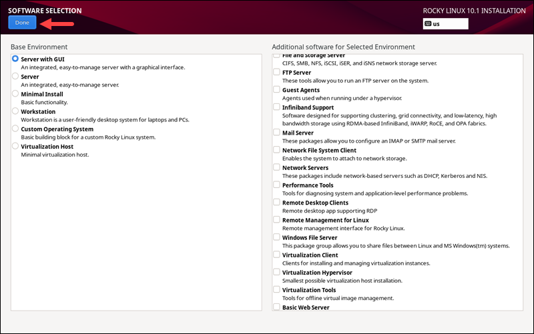This screenshot has width=534, height=334.
Task: Click 'ROCKY LINUX 10.1 INSTALLATION' title text
Action: [x=474, y=11]
